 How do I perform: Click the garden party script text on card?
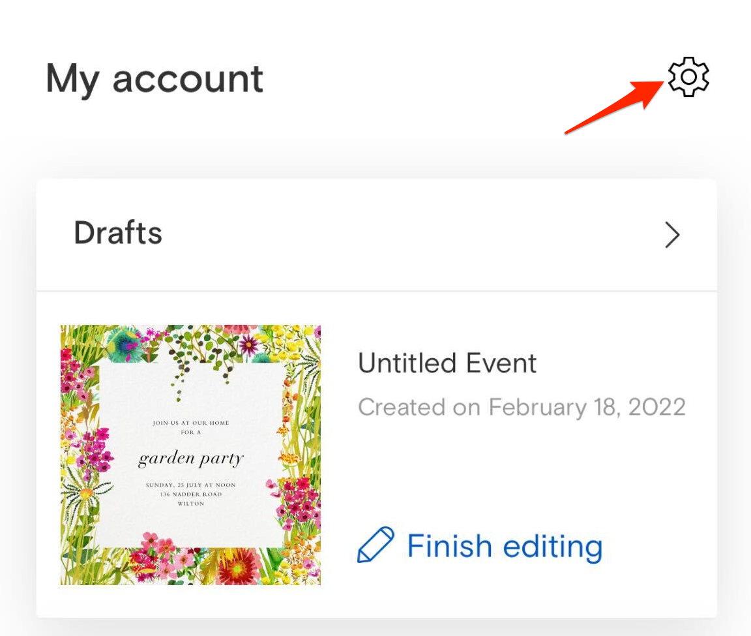pos(190,459)
